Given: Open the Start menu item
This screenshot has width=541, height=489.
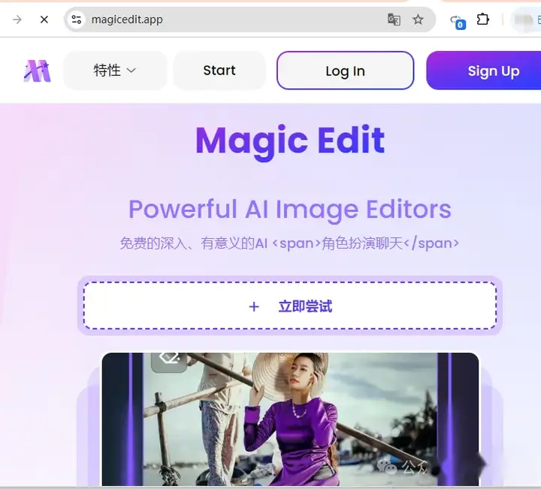Looking at the screenshot, I should click(x=219, y=71).
